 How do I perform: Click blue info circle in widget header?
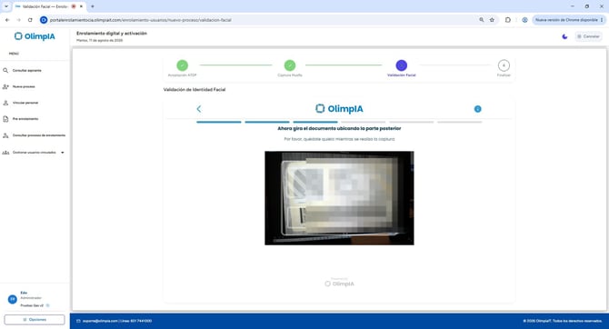tap(478, 109)
